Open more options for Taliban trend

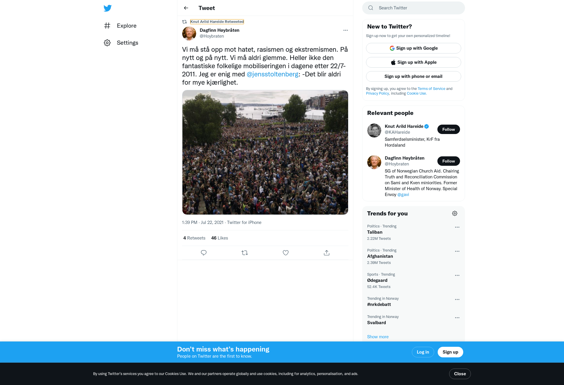[457, 227]
